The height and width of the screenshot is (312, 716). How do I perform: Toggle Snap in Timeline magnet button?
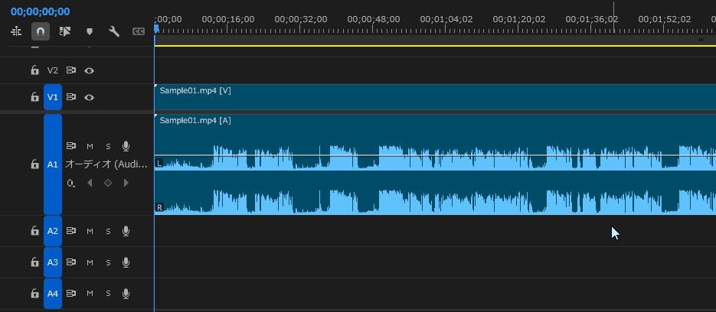tap(40, 31)
